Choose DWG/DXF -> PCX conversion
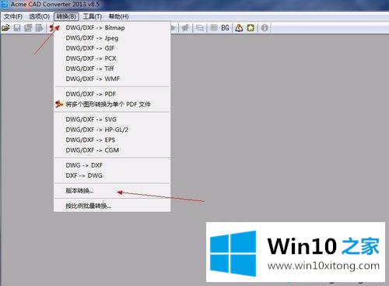The height and width of the screenshot is (286, 389). (x=112, y=58)
